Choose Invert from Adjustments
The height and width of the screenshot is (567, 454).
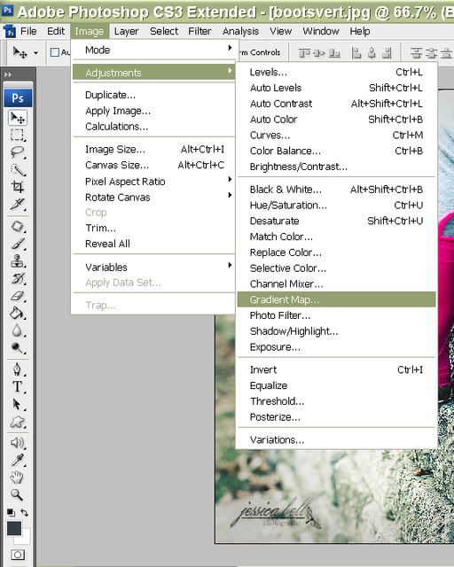click(337, 369)
